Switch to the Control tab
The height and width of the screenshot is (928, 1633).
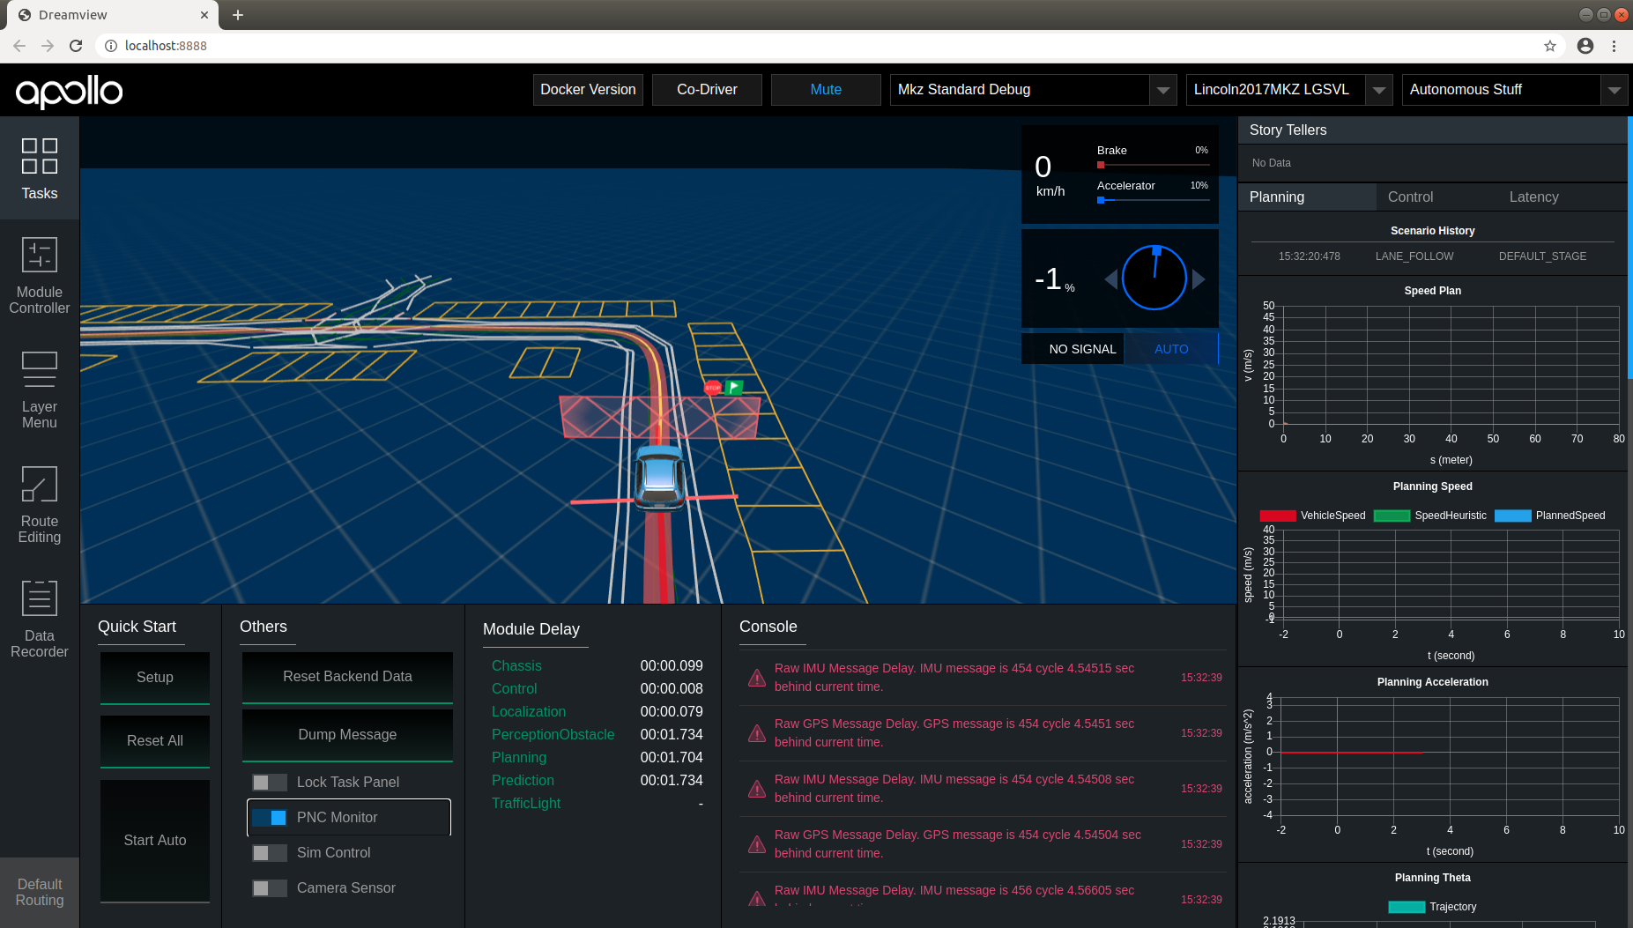[x=1410, y=197]
